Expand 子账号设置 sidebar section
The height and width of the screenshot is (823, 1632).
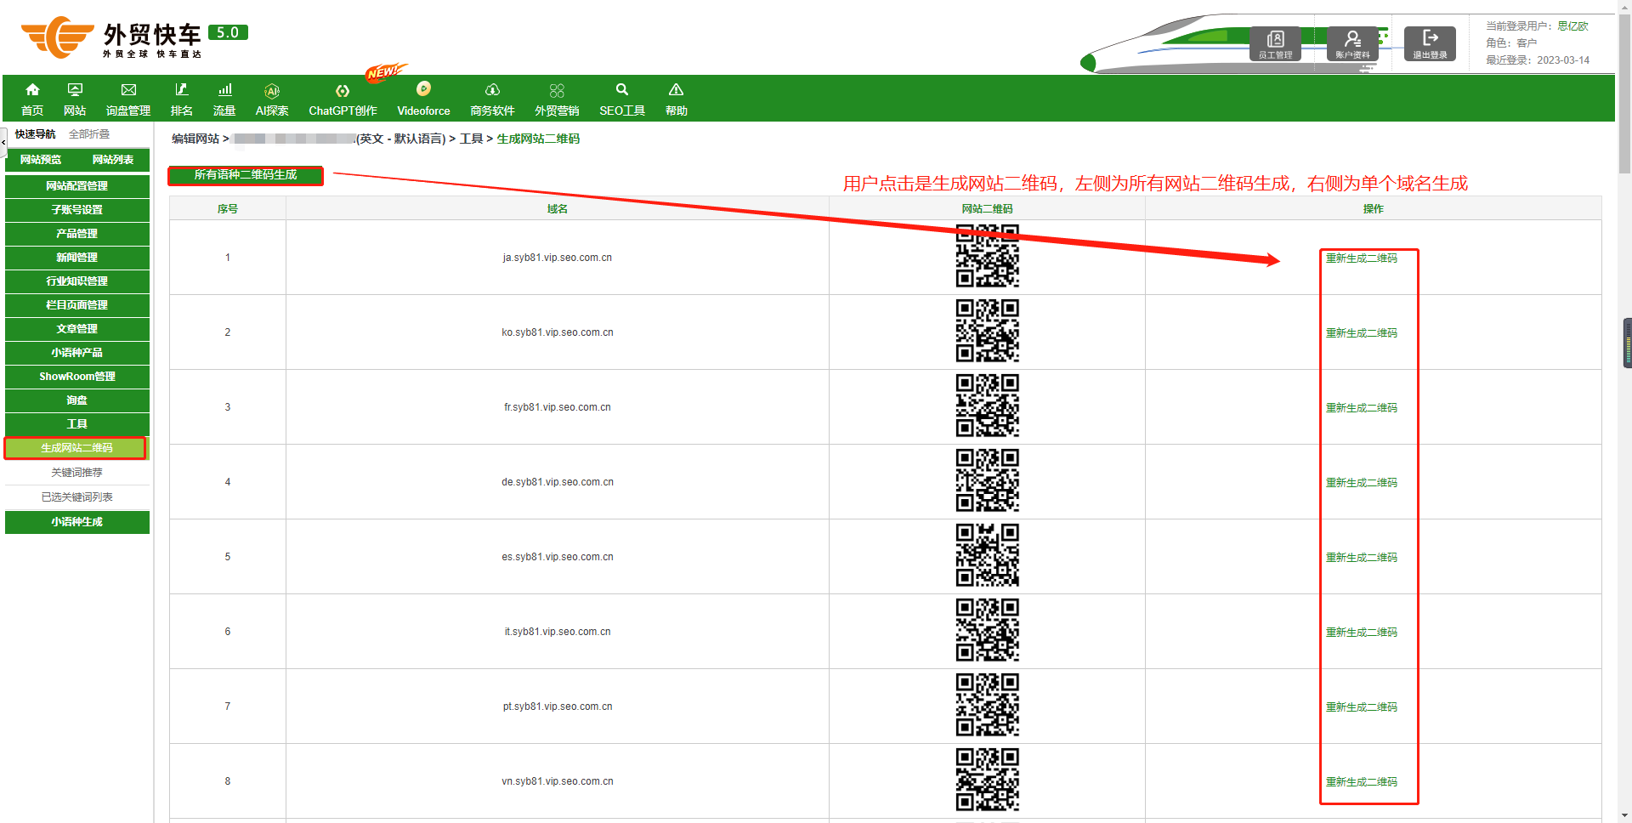pyautogui.click(x=77, y=209)
